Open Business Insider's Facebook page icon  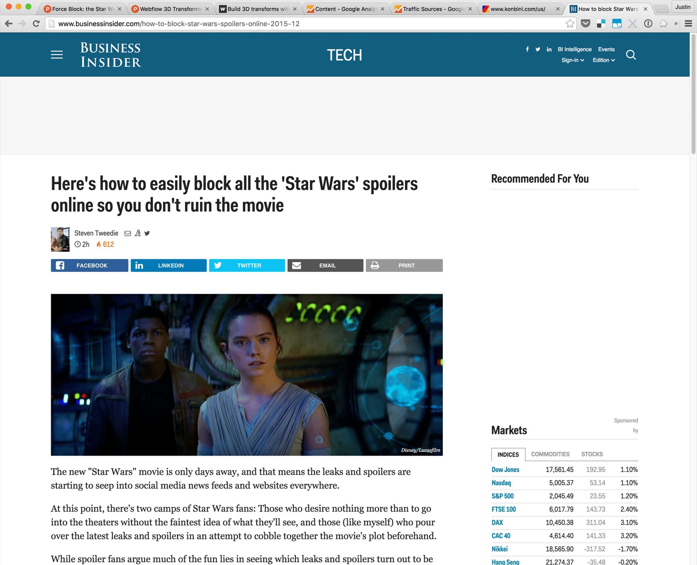527,49
